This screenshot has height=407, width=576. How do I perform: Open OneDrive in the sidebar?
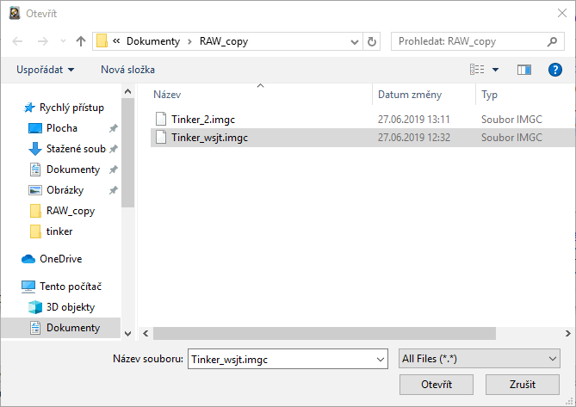click(x=60, y=258)
